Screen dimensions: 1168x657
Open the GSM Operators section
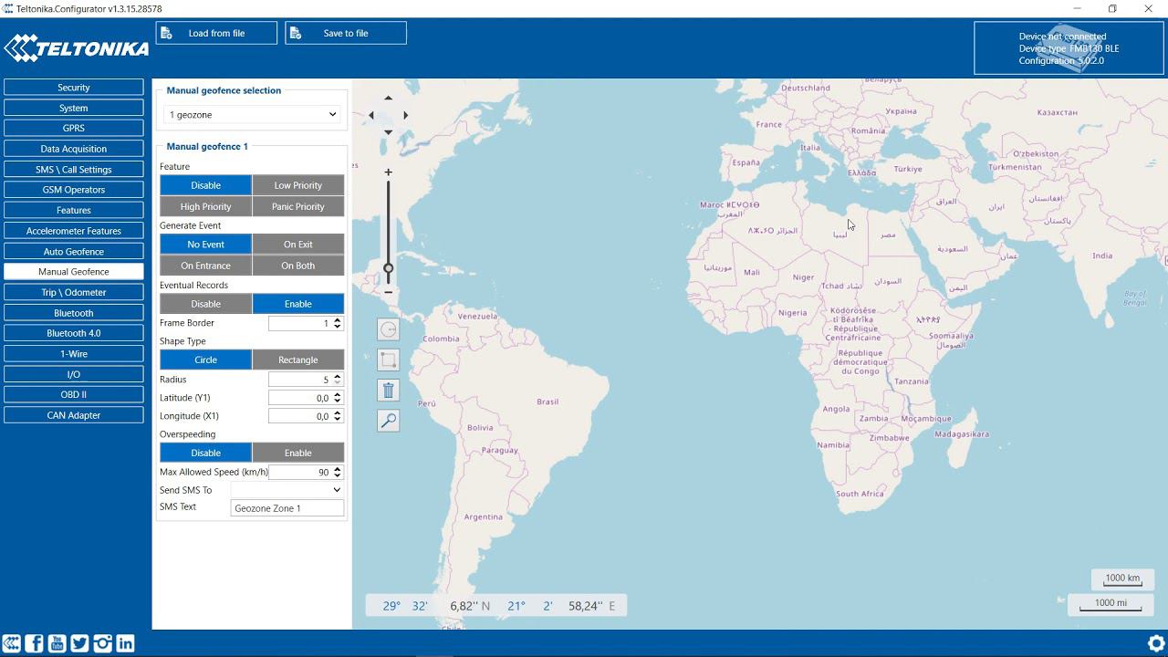tap(74, 190)
